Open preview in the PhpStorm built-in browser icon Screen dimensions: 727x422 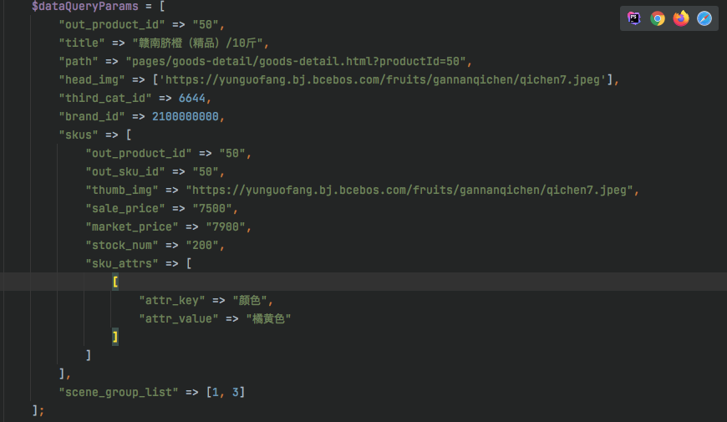click(x=633, y=18)
